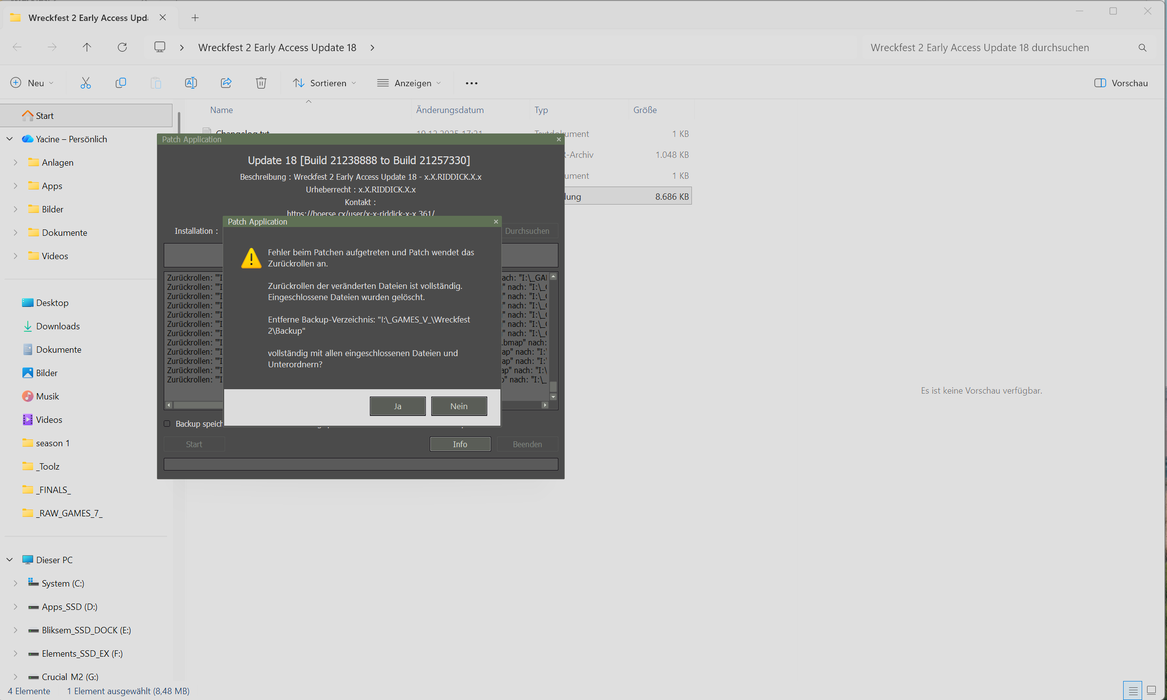Switch to large icons view in status bar
1167x700 pixels.
[x=1151, y=690]
